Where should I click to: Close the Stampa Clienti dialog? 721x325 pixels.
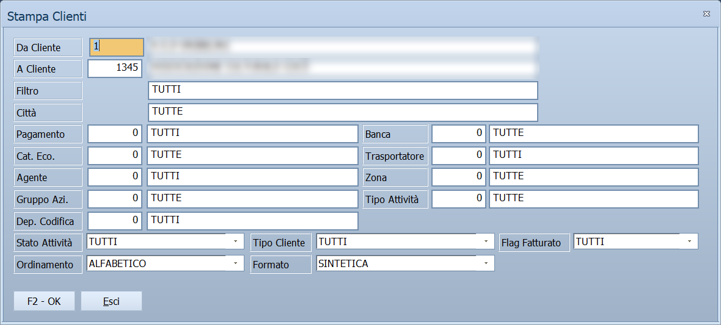(706, 14)
